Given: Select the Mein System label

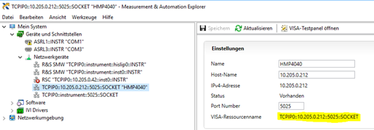Looking at the screenshot, I should (32, 27).
